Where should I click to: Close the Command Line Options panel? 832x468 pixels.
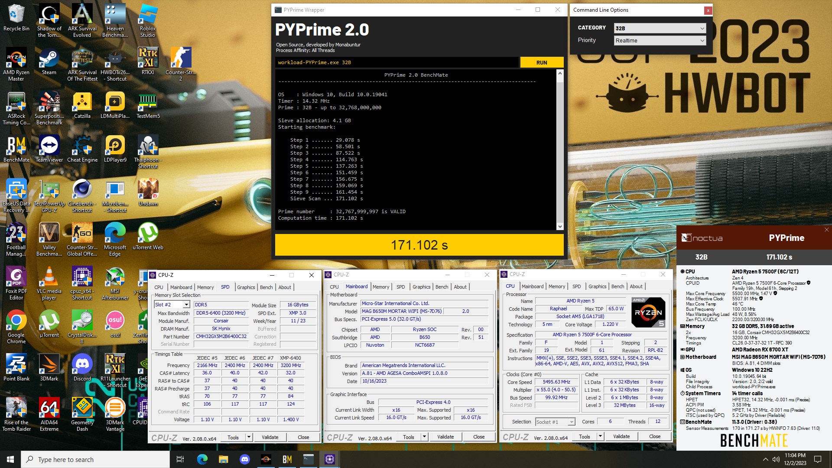coord(708,10)
